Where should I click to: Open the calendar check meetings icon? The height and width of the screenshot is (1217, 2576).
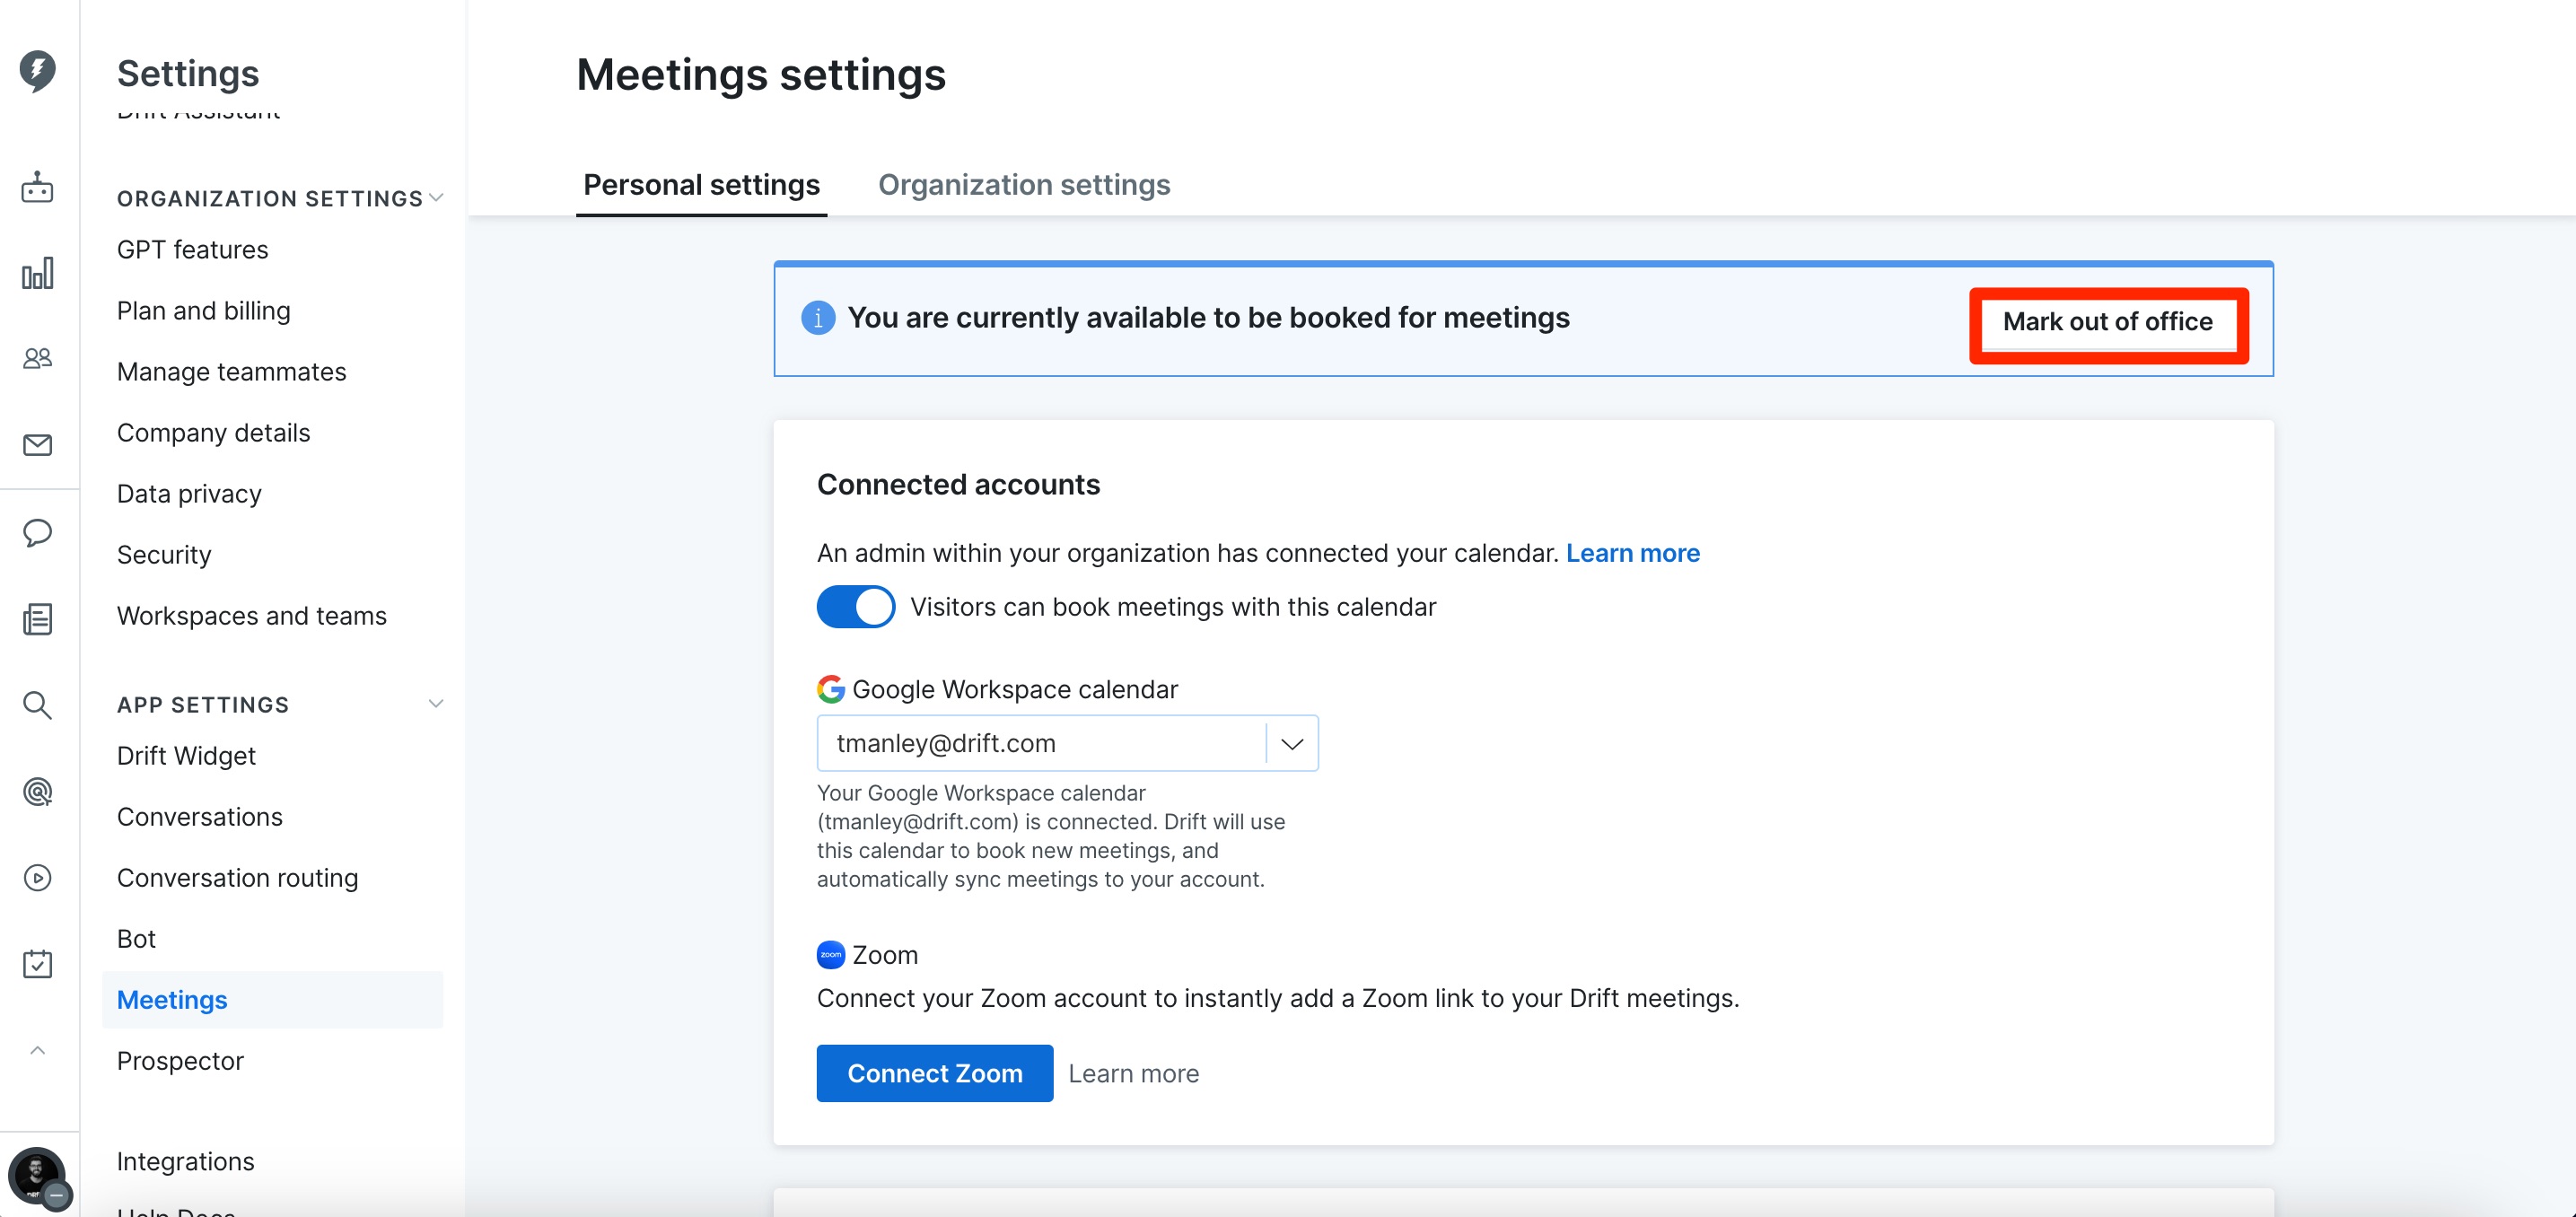tap(38, 964)
